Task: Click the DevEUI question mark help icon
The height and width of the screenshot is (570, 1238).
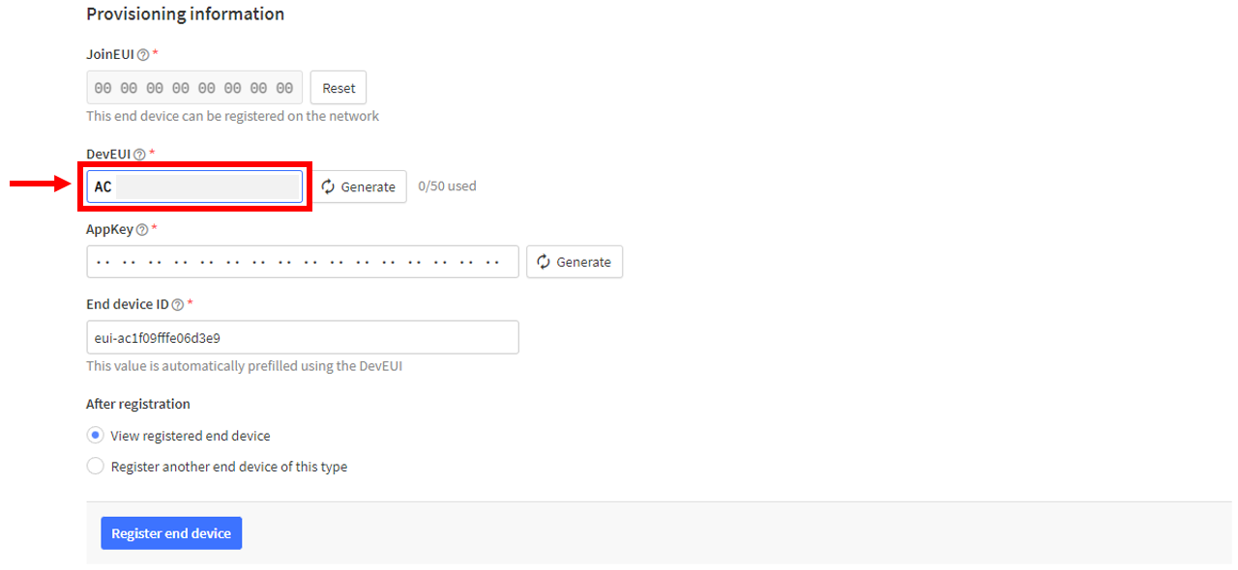Action: [x=139, y=155]
